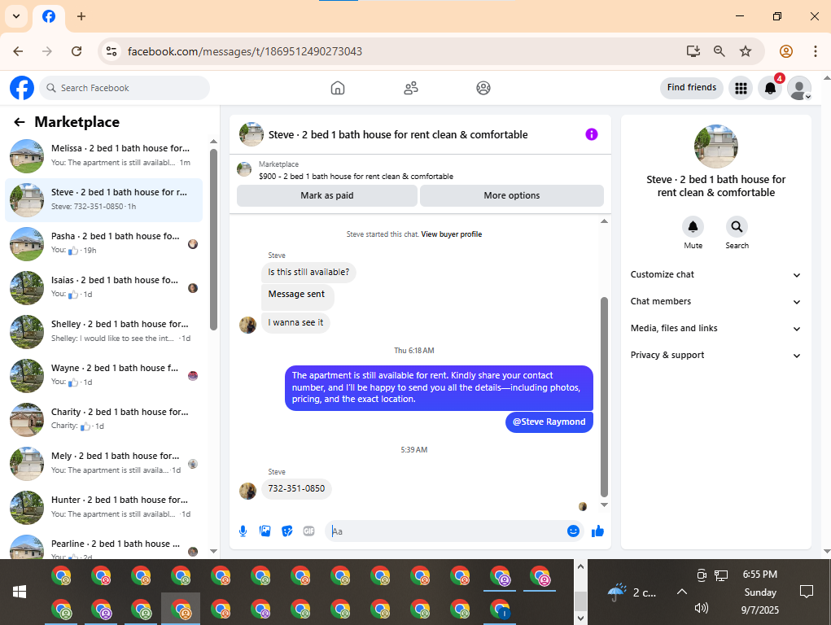
Task: Open the Facebook browser tab
Action: [49, 16]
